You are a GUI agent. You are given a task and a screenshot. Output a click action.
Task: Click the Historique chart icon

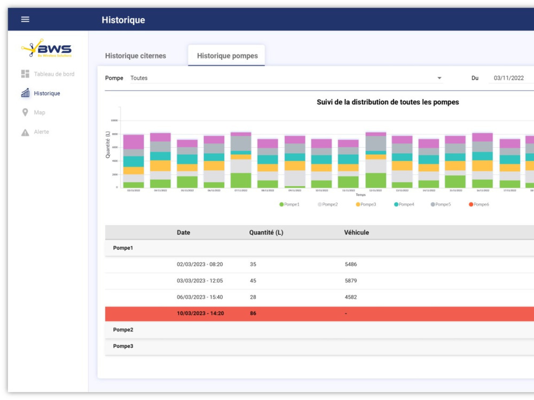25,93
